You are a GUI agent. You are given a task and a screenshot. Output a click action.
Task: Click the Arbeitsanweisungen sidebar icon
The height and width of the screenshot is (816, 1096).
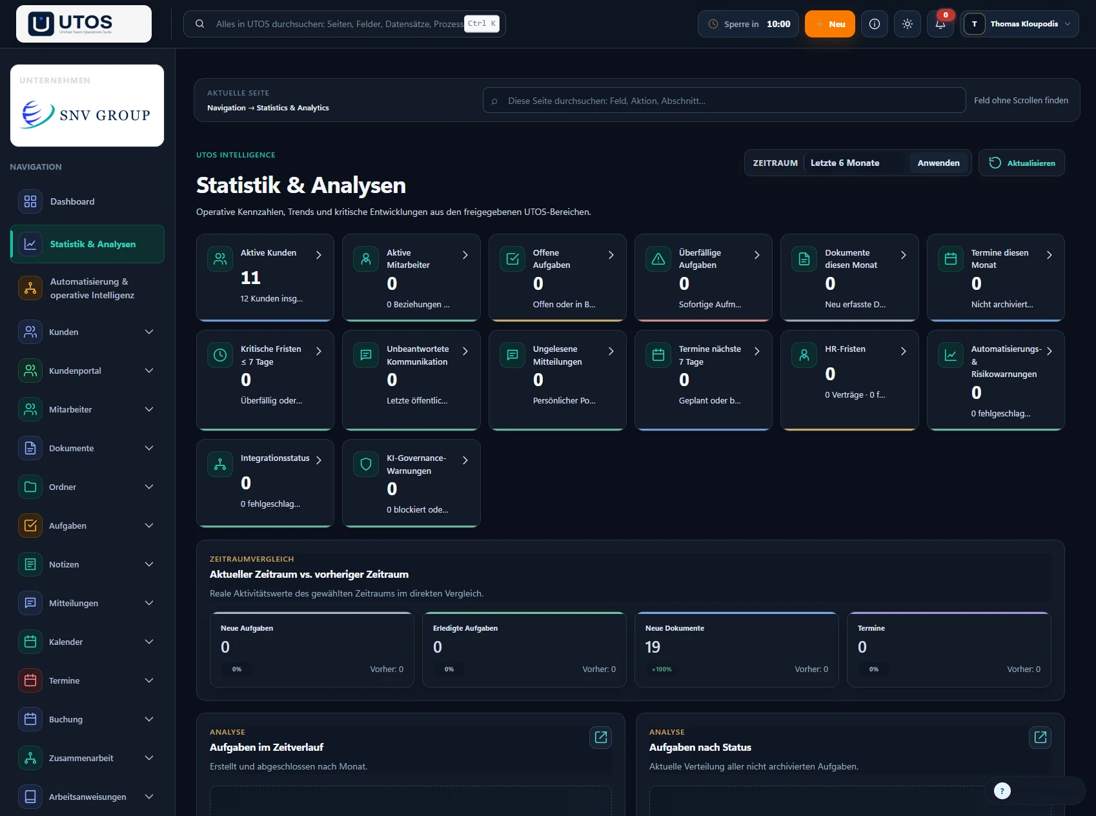30,797
